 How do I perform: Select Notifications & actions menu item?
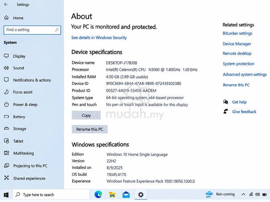tap(32, 80)
